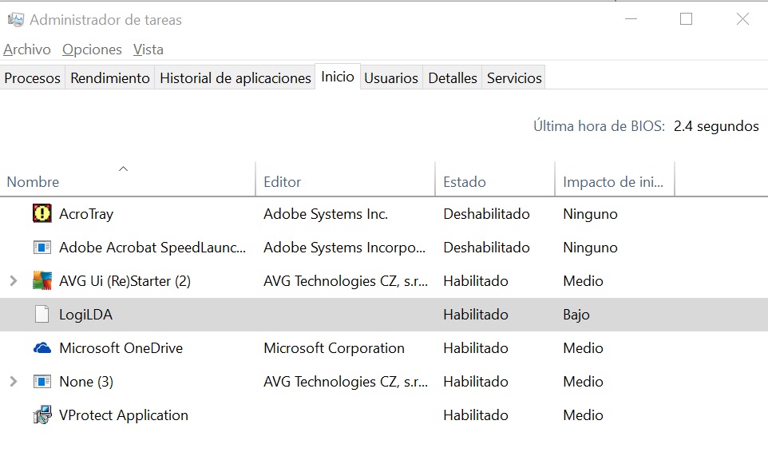The width and height of the screenshot is (768, 476).
Task: Go to the Servicios tab
Action: (514, 78)
